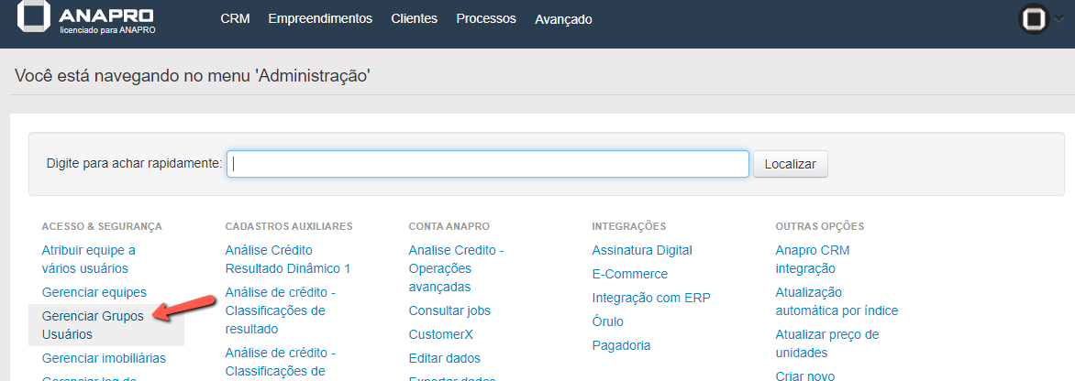Open the Pagadoria integration link
The height and width of the screenshot is (381, 1075).
coord(621,345)
